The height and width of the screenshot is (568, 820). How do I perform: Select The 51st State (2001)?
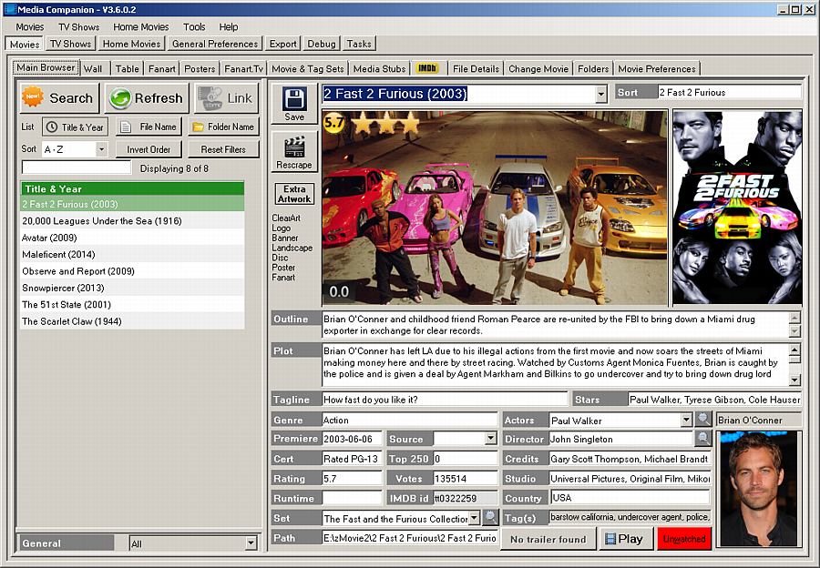click(x=132, y=305)
